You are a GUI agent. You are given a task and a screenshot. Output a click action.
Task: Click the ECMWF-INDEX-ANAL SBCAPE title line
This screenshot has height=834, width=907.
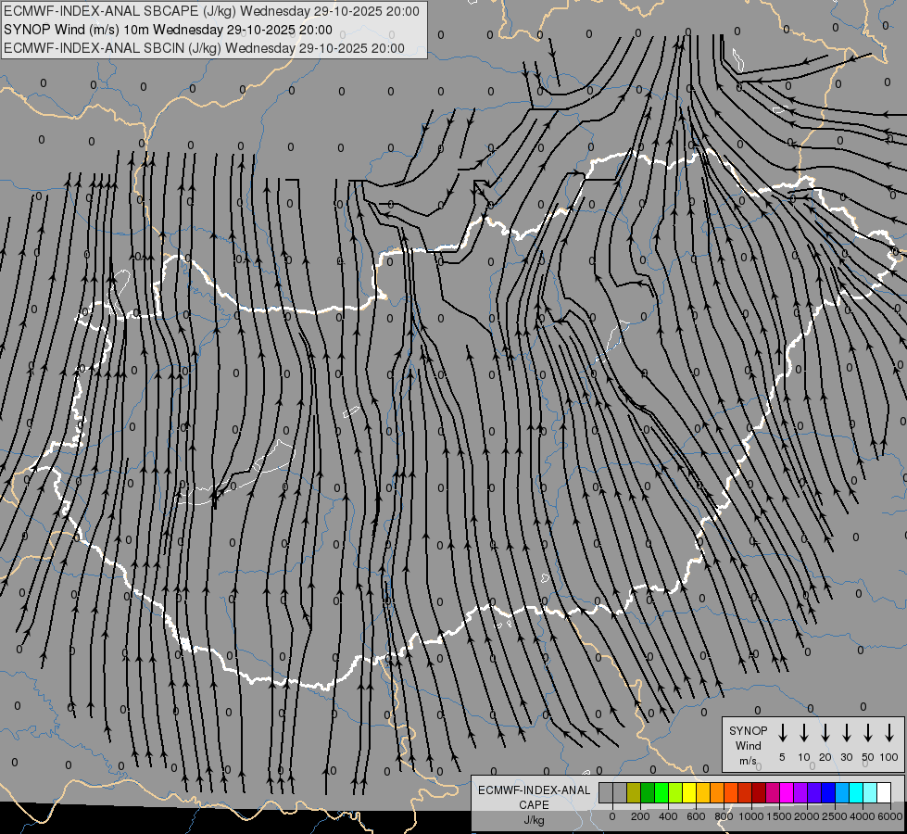(x=211, y=11)
